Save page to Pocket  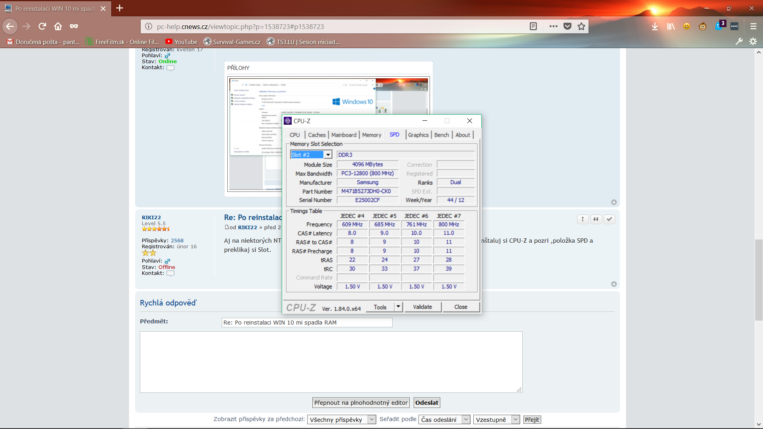tap(567, 26)
